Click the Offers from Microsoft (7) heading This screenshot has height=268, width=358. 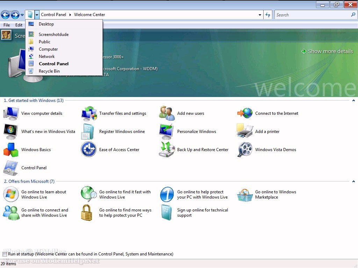(x=29, y=181)
